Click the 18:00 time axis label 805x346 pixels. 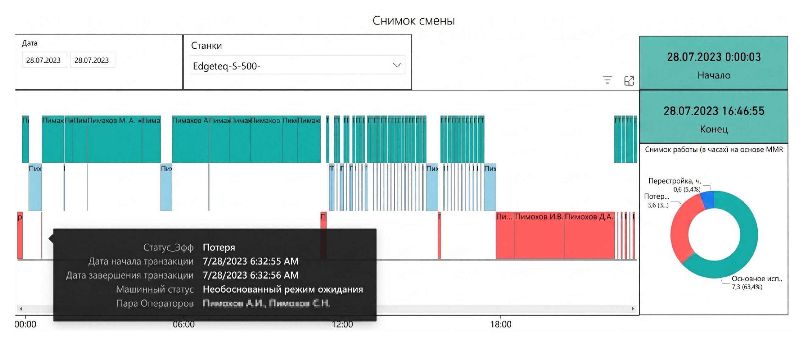(501, 325)
